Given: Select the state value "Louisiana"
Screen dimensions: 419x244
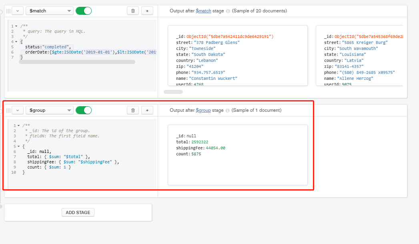Looking at the screenshot, I should pyautogui.click(x=353, y=54).
